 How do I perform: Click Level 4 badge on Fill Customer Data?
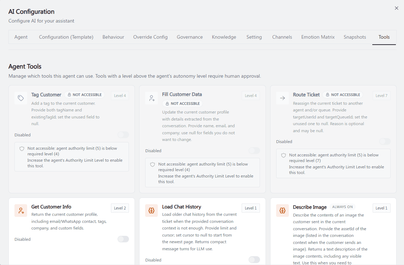point(251,96)
